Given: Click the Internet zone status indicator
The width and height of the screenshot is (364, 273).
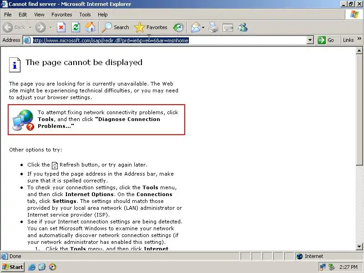Looking at the screenshot, I should (310, 256).
